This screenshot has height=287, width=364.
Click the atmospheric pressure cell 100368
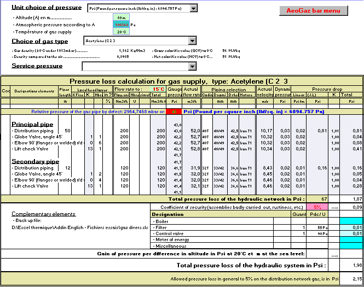tap(121, 25)
